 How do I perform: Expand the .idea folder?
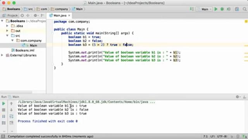[7, 26]
